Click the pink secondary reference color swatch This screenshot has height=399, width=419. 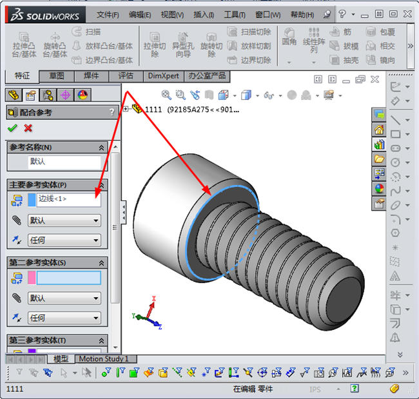coord(32,278)
